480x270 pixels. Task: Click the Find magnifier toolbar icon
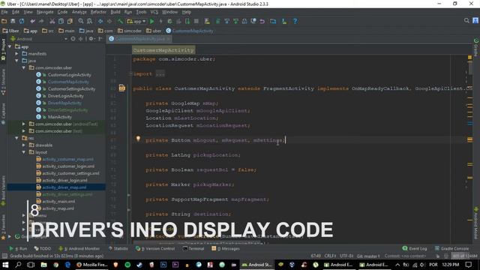[81, 21]
